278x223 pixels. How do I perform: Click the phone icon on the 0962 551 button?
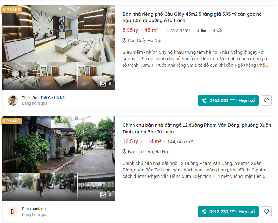pos(204,100)
